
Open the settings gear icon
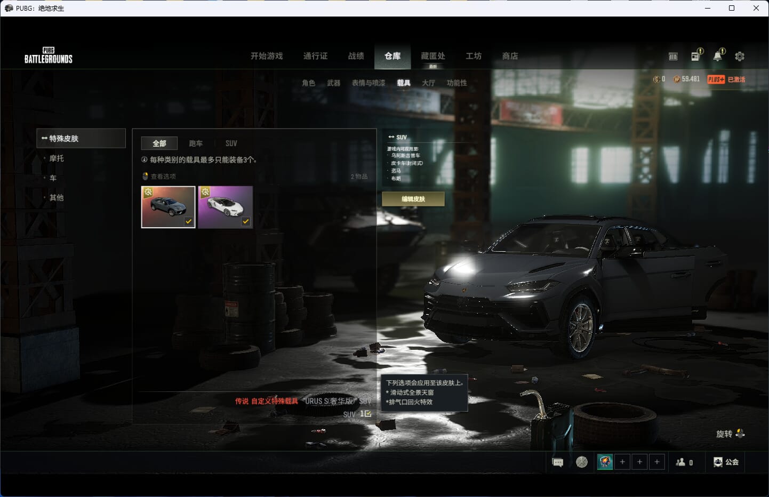tap(740, 56)
